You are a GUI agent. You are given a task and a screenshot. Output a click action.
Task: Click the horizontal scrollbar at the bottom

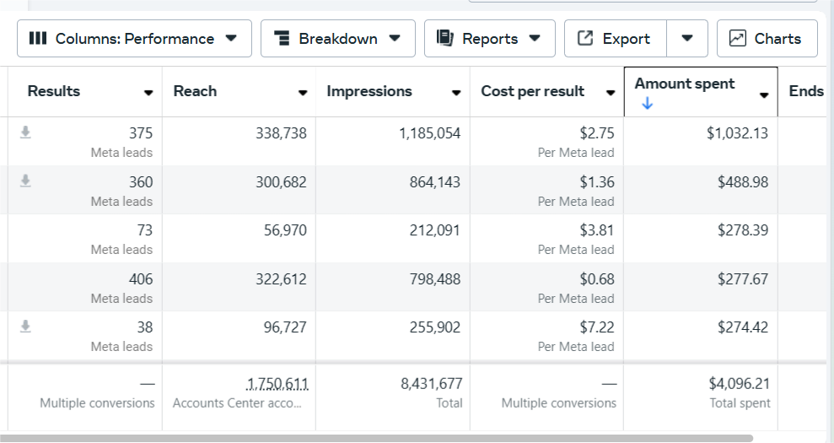379,438
